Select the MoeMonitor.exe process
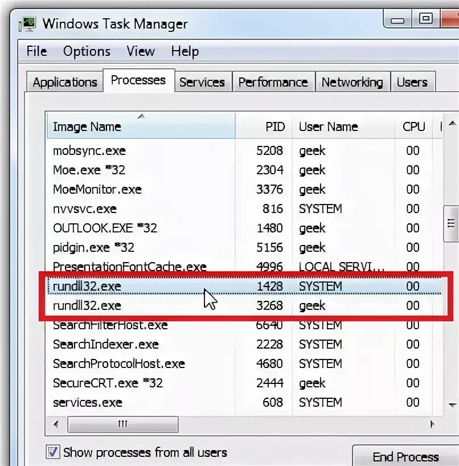459x466 pixels. click(244, 189)
